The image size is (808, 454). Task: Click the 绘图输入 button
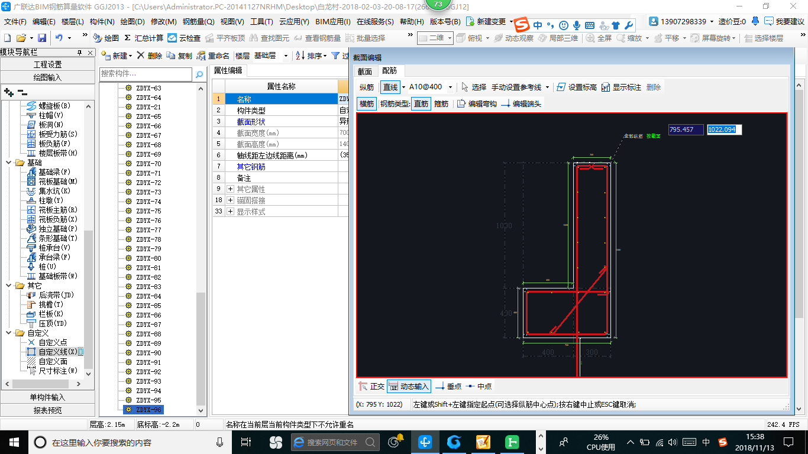(x=47, y=77)
